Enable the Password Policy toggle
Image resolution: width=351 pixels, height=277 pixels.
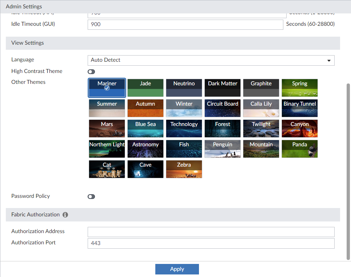pyautogui.click(x=91, y=196)
